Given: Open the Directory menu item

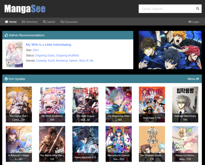Looking at the screenshot, I should 30,22.
